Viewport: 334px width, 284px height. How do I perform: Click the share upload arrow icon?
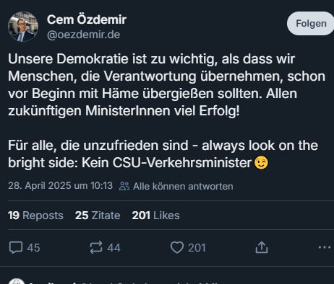point(262,247)
